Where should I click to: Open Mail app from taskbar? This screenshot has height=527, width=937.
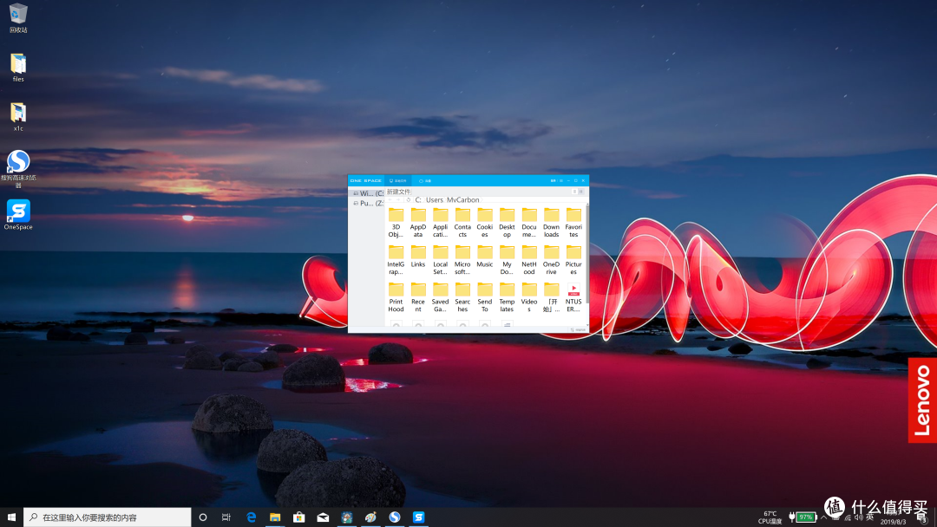(x=323, y=517)
